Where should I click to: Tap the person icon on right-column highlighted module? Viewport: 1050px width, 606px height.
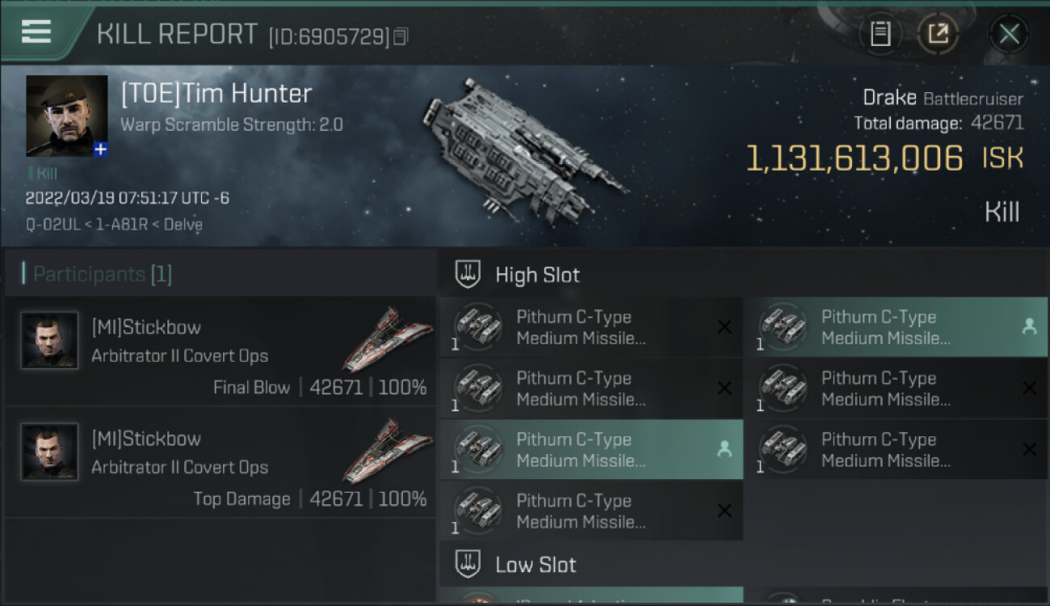pyautogui.click(x=1029, y=326)
